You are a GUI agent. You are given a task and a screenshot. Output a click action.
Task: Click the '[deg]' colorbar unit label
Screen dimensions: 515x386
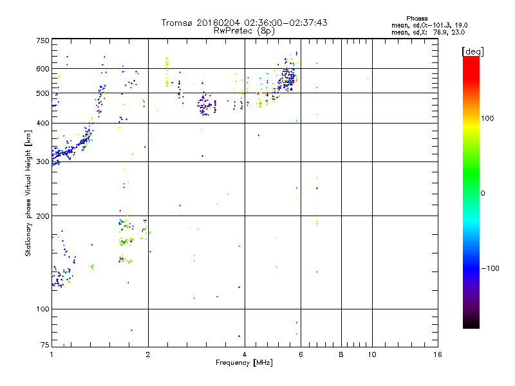[x=473, y=51]
